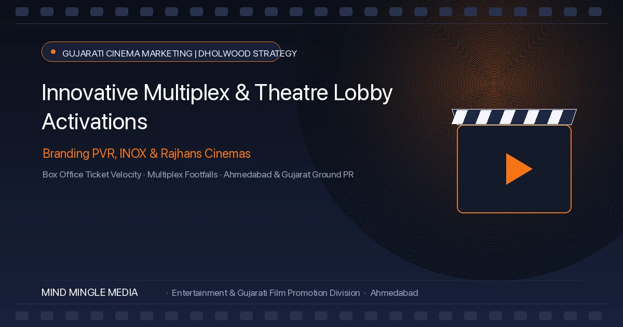Click "Entertainment & Gujarati Film Promotion Division" text
Viewport: 623px width, 327px height.
tap(266, 293)
